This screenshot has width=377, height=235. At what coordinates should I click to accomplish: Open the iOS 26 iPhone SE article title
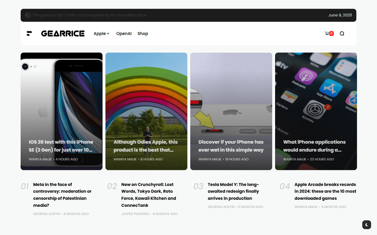61,146
